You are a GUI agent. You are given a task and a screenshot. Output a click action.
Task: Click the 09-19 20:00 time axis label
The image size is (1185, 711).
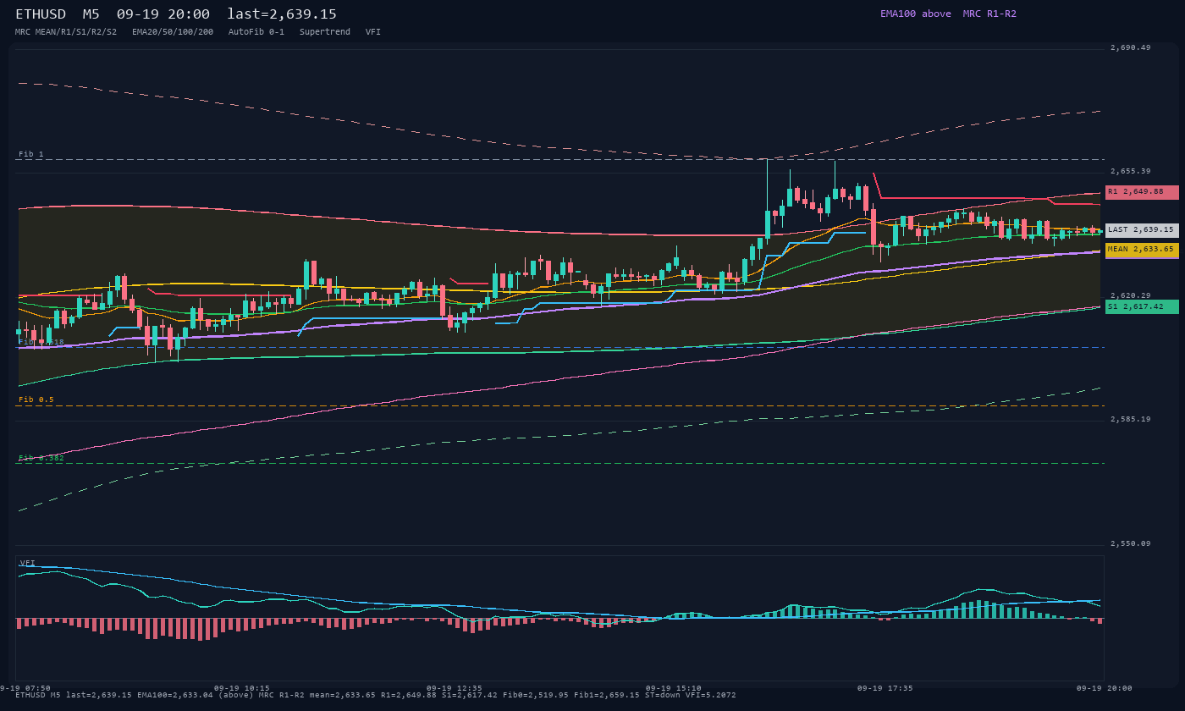coord(1104,689)
